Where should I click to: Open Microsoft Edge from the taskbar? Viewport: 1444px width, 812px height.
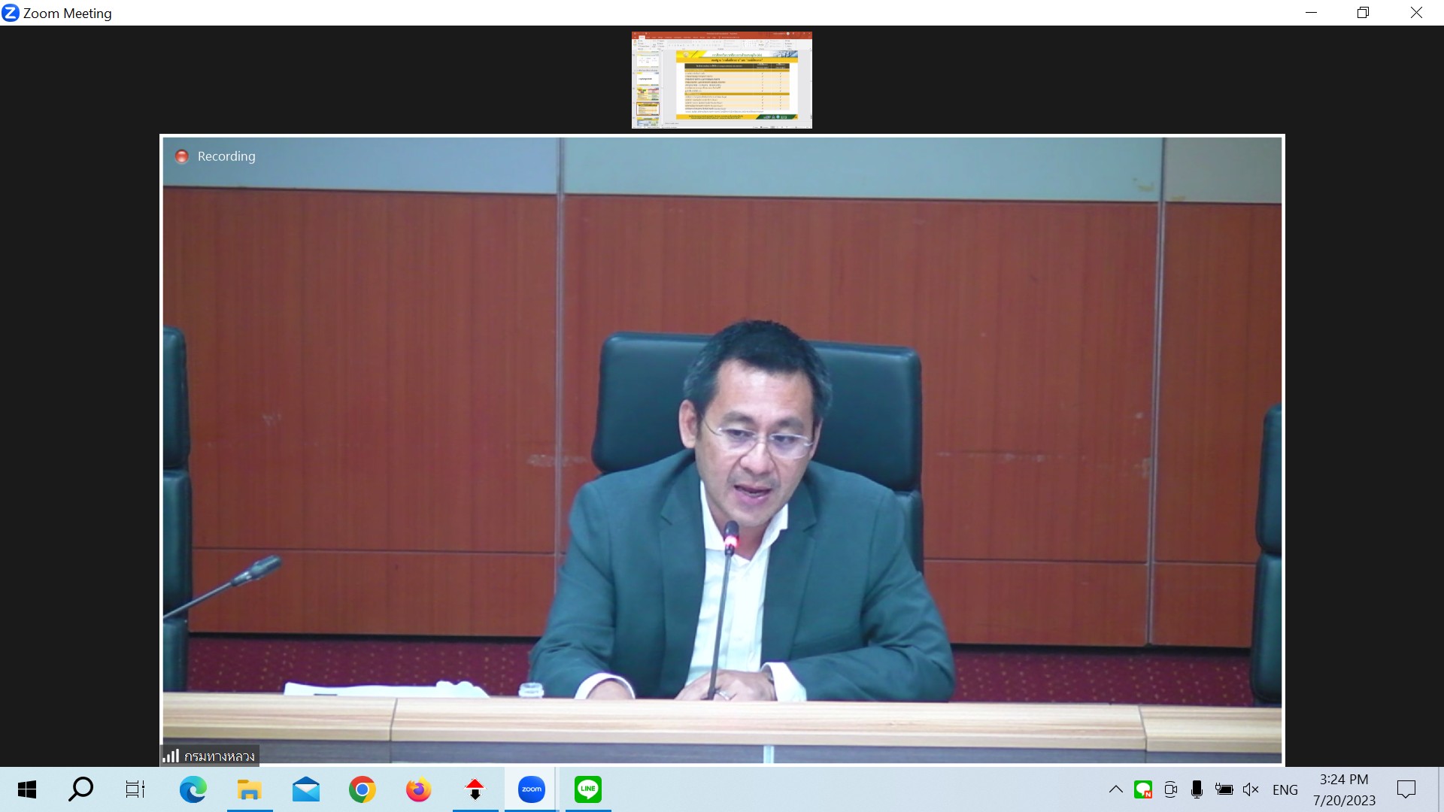pos(193,789)
